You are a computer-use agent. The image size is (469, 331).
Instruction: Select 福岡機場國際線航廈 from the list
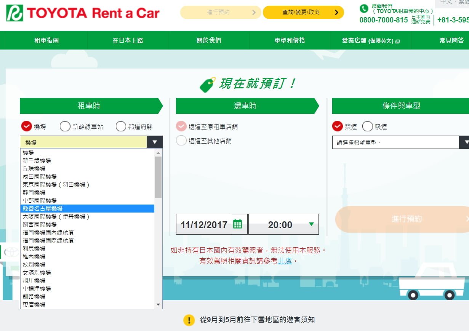click(x=87, y=241)
